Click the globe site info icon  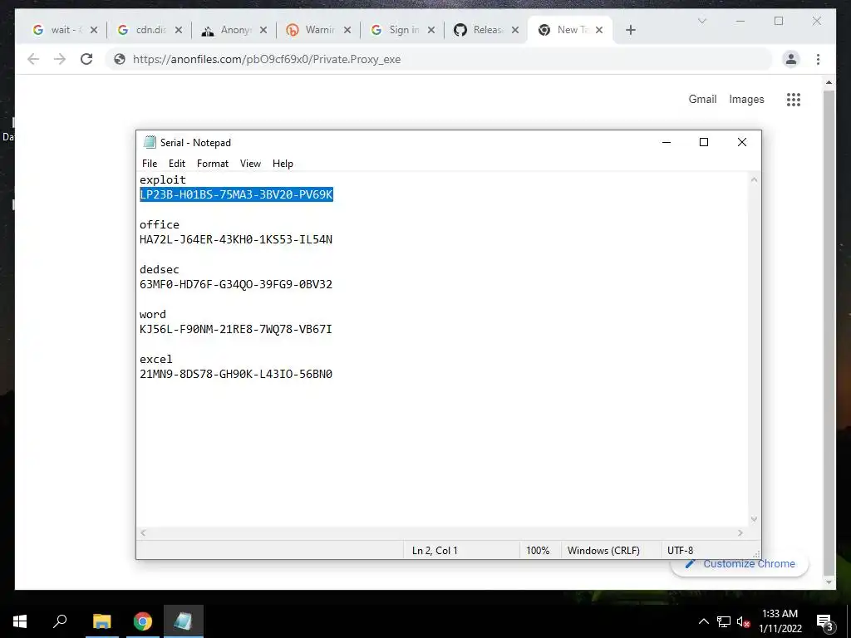[120, 59]
